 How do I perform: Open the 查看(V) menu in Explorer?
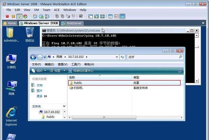click(x=62, y=64)
